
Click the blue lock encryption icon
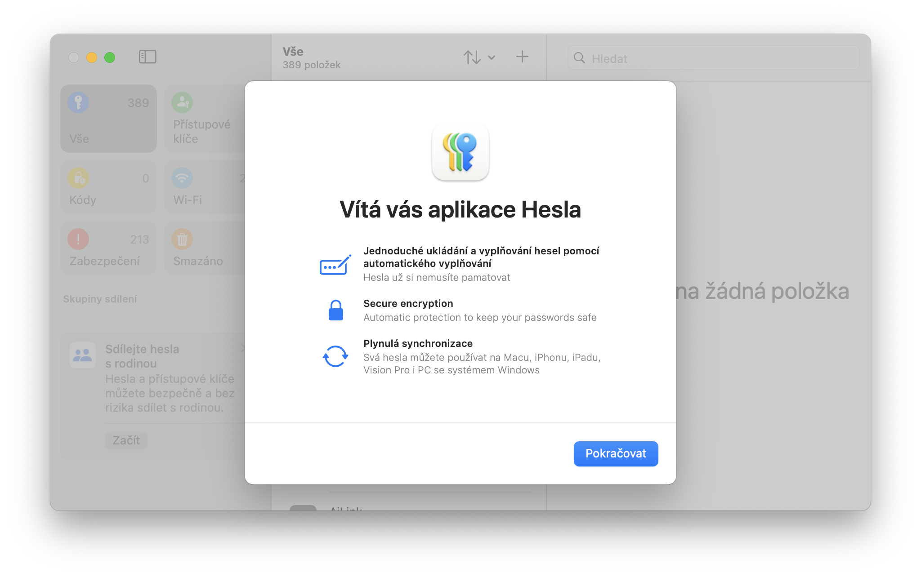[x=335, y=310]
